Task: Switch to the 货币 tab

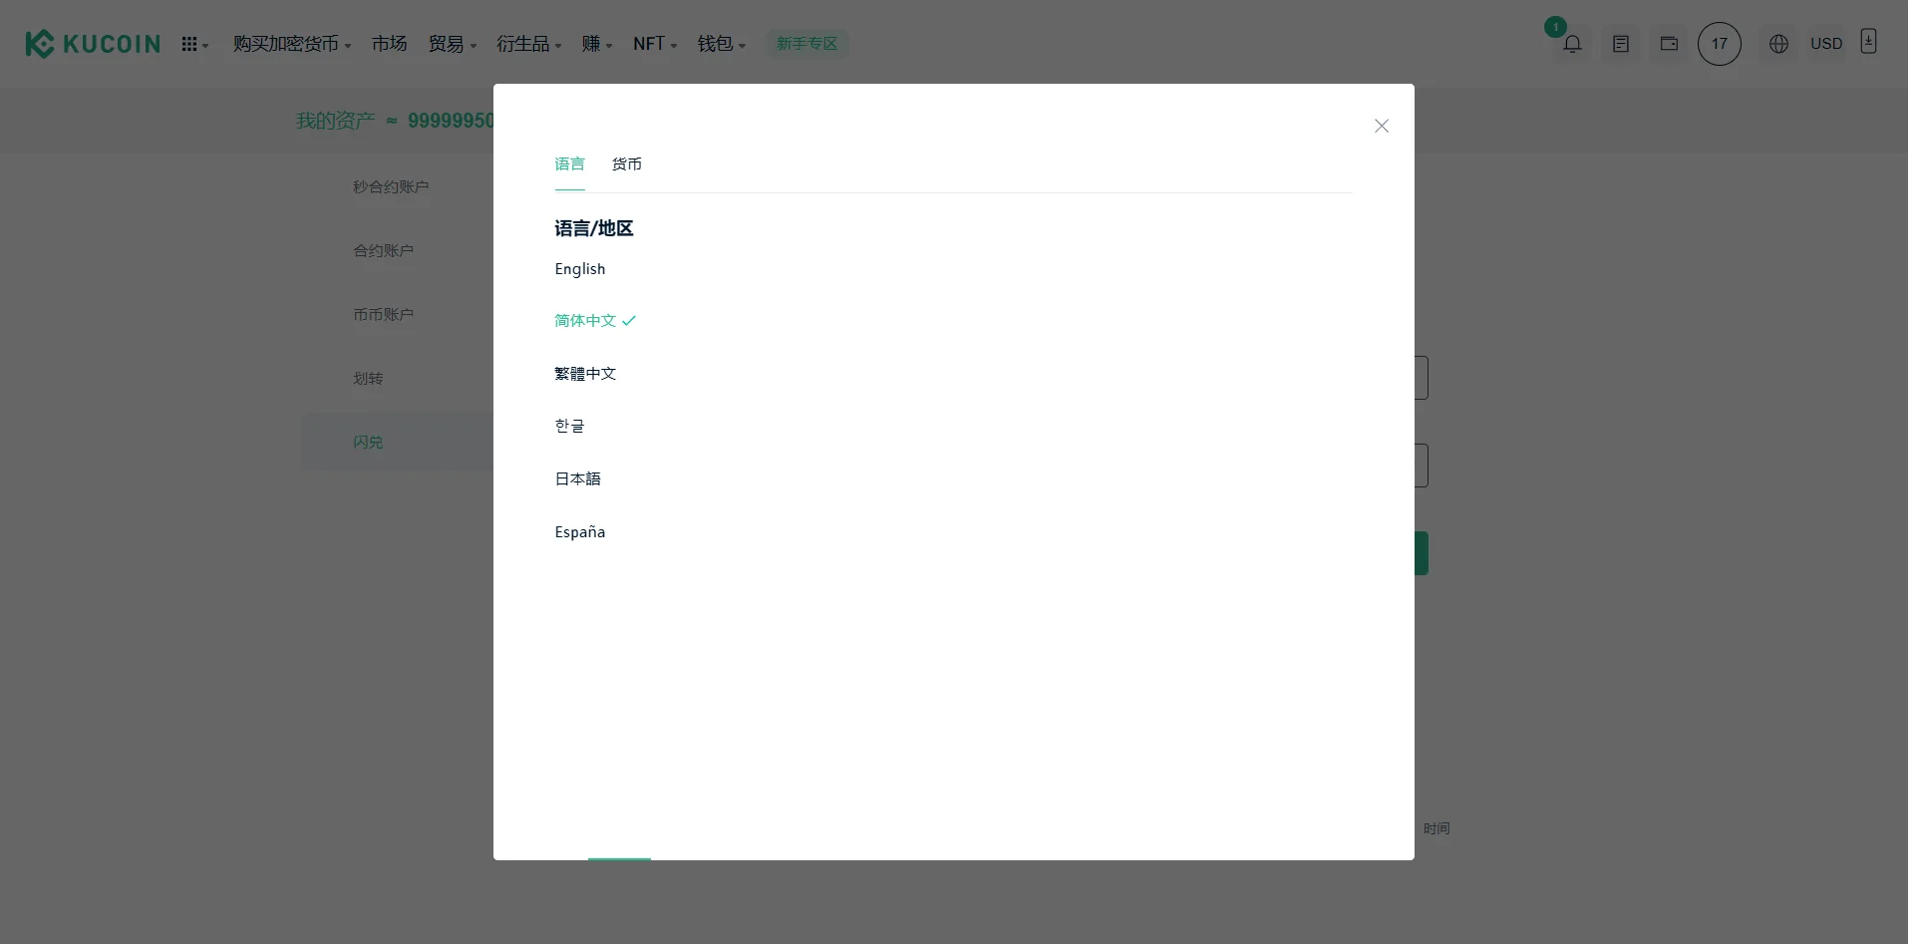Action: 626,164
